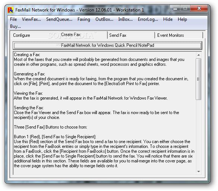
Task: Open the ViewFax... menu
Action: point(31,19)
